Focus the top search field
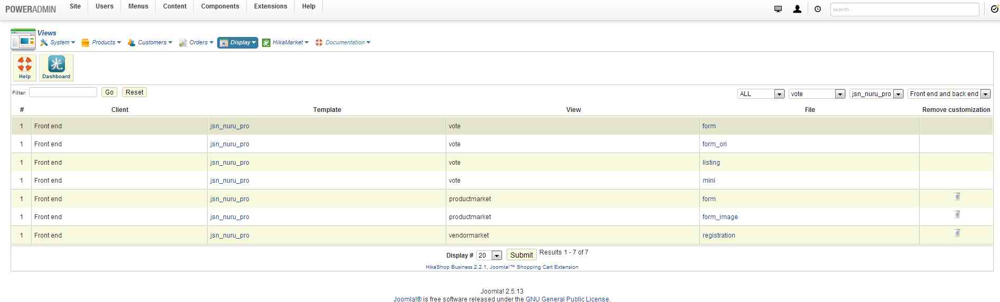Viewport: 1000px width, 302px height. click(905, 10)
